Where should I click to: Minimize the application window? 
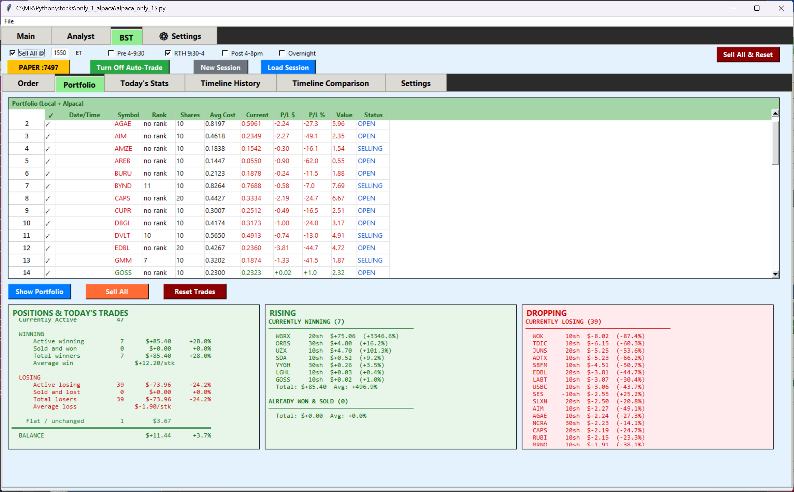click(x=733, y=8)
